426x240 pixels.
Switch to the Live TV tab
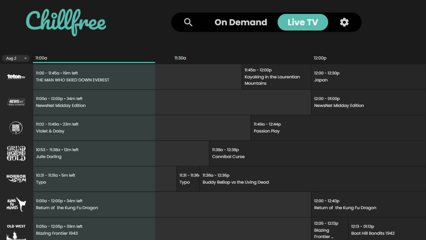pos(303,22)
